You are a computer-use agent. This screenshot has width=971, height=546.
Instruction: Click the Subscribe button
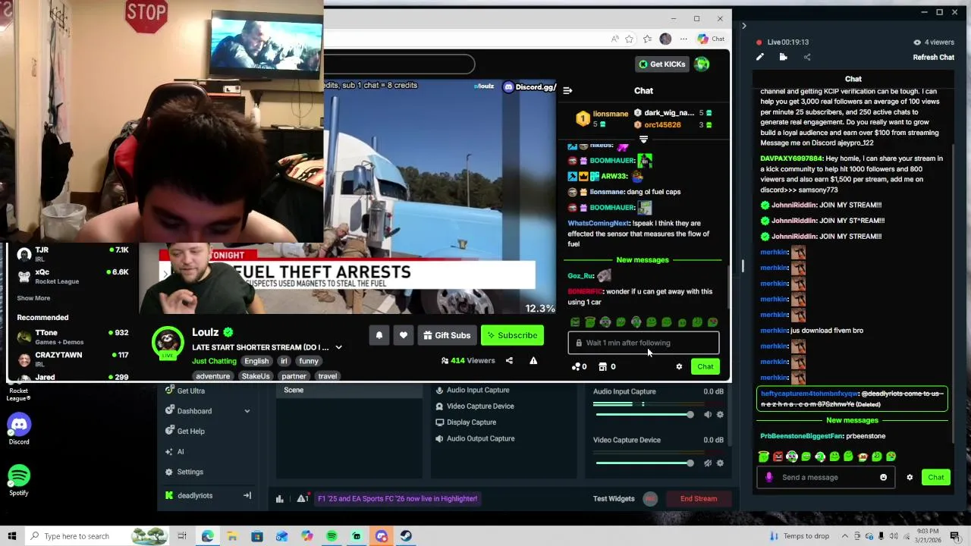(x=512, y=335)
